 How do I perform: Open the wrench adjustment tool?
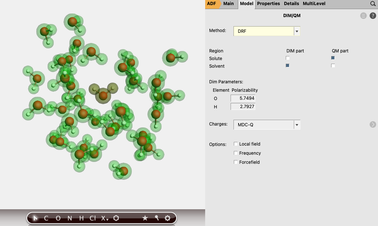pos(157,218)
